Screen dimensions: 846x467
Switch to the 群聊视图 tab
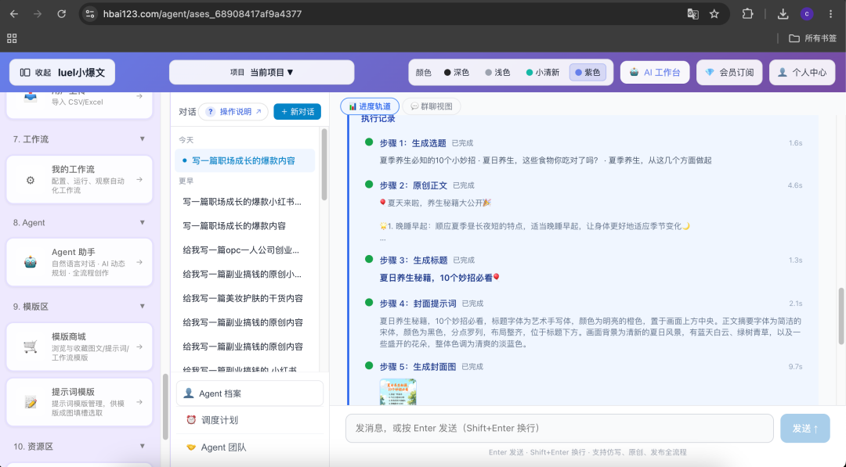click(432, 106)
